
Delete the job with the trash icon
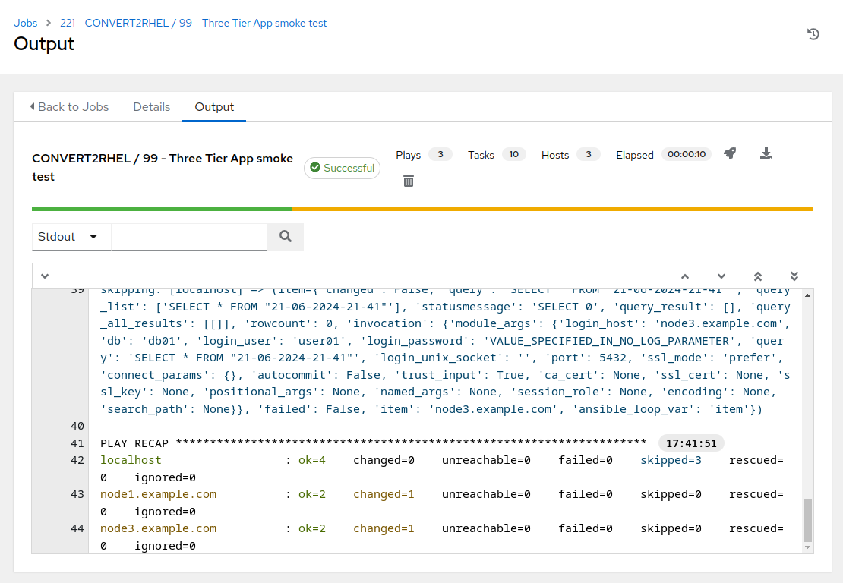click(409, 181)
